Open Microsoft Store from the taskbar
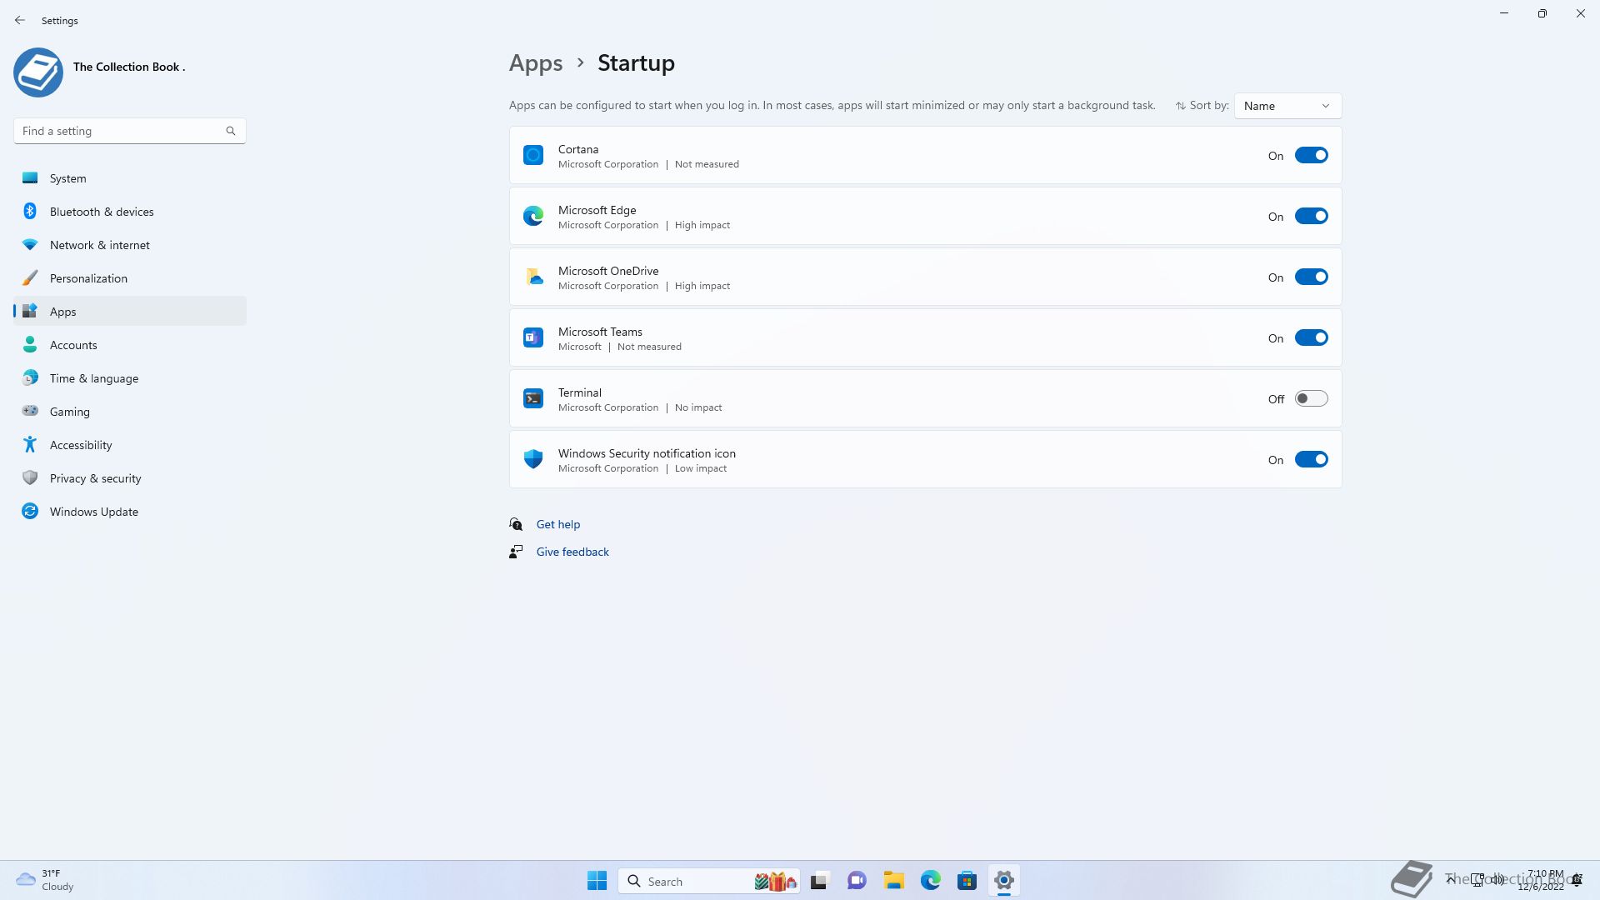This screenshot has width=1600, height=900. tap(967, 881)
